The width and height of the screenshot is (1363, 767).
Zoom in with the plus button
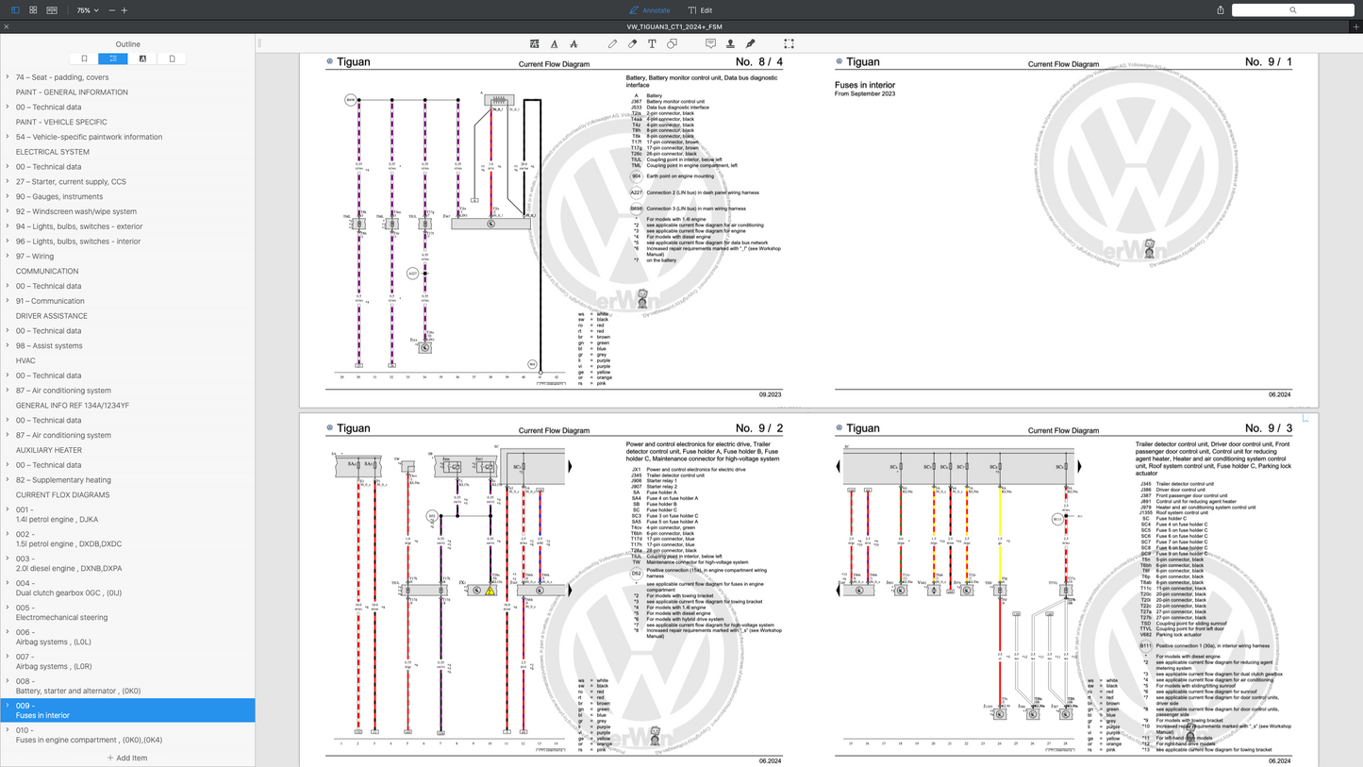point(125,10)
